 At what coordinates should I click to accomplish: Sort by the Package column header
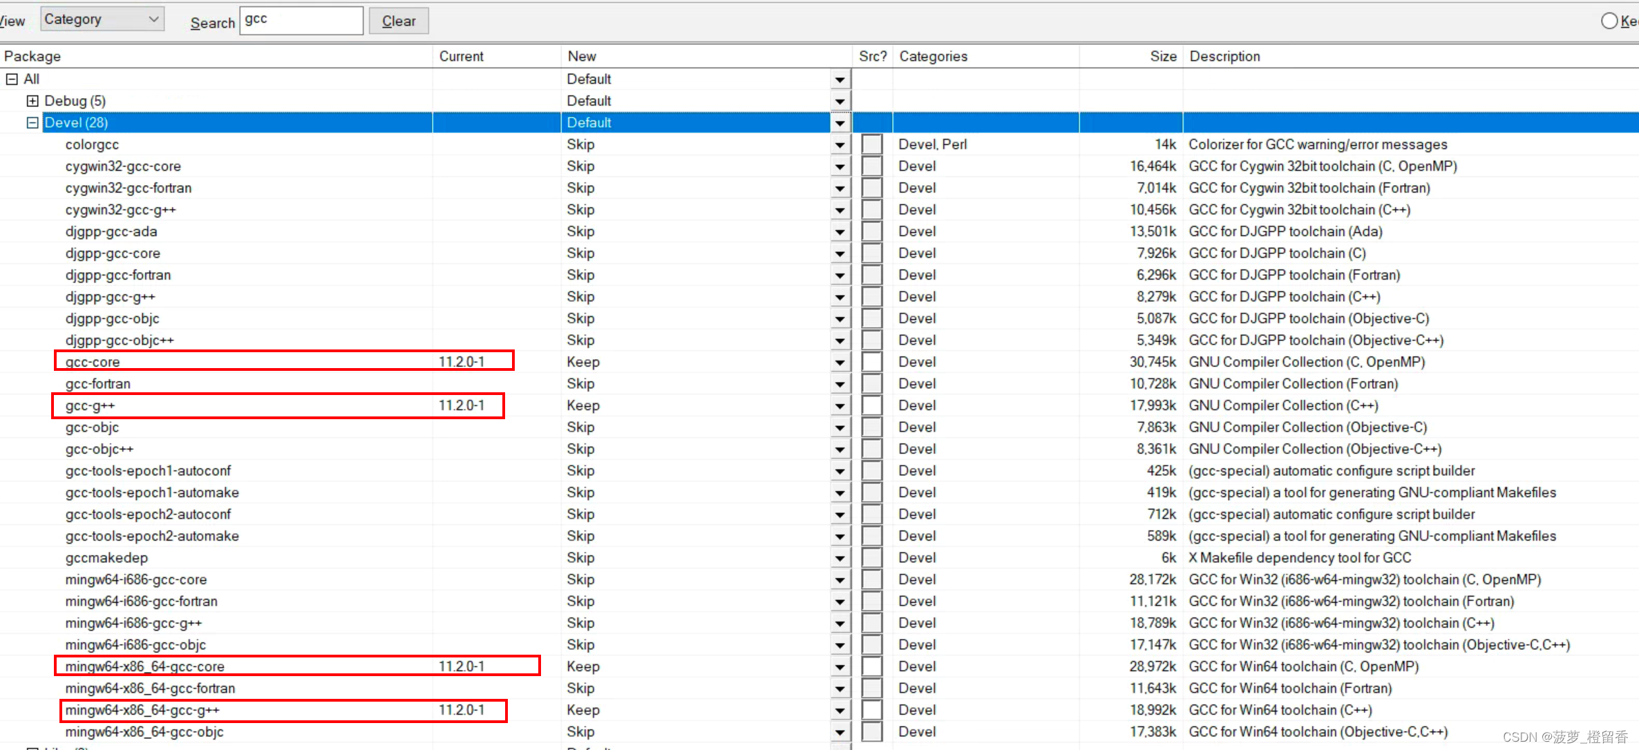(x=216, y=57)
